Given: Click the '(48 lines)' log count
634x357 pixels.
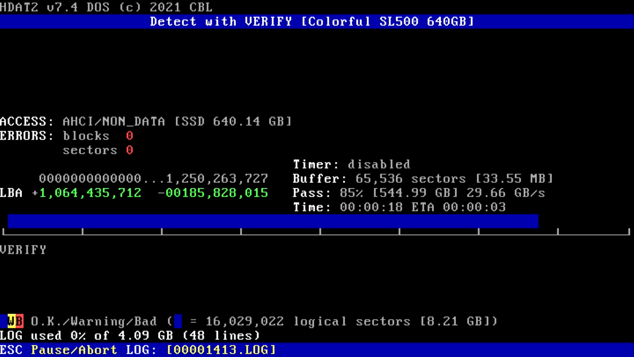Looking at the screenshot, I should [x=221, y=336].
